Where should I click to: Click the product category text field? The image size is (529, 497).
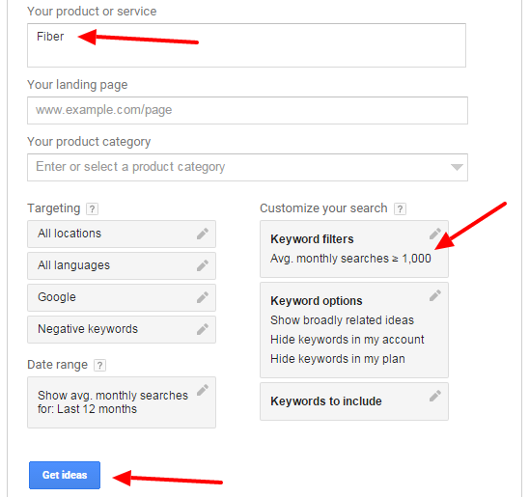point(248,167)
